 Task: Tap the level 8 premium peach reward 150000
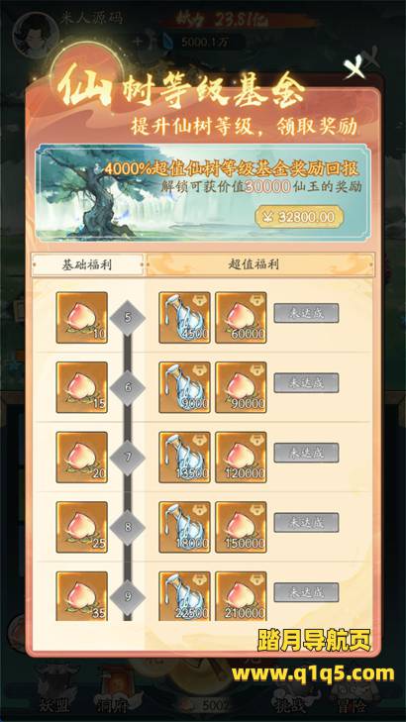pos(241,527)
